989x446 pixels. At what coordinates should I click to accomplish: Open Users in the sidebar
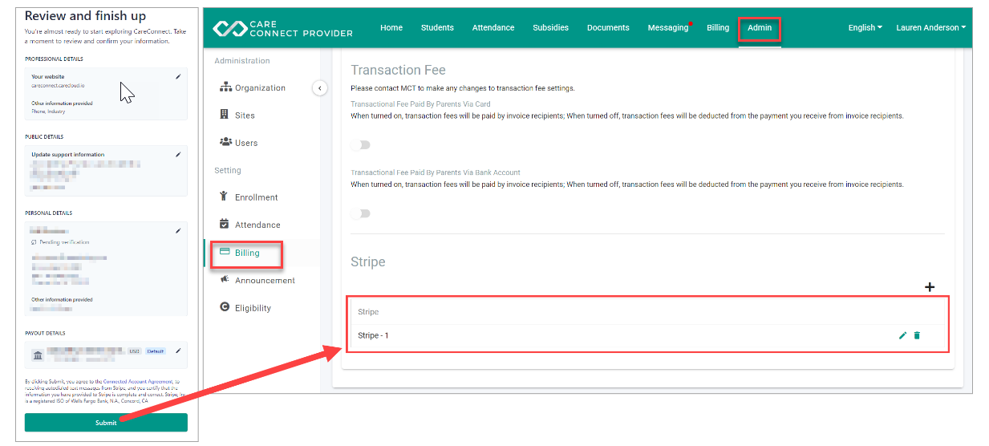coord(239,143)
